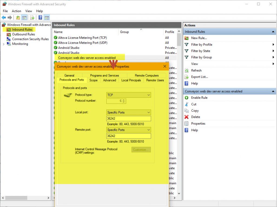
Task: Click the Monitoring tree icon
Action: point(9,44)
